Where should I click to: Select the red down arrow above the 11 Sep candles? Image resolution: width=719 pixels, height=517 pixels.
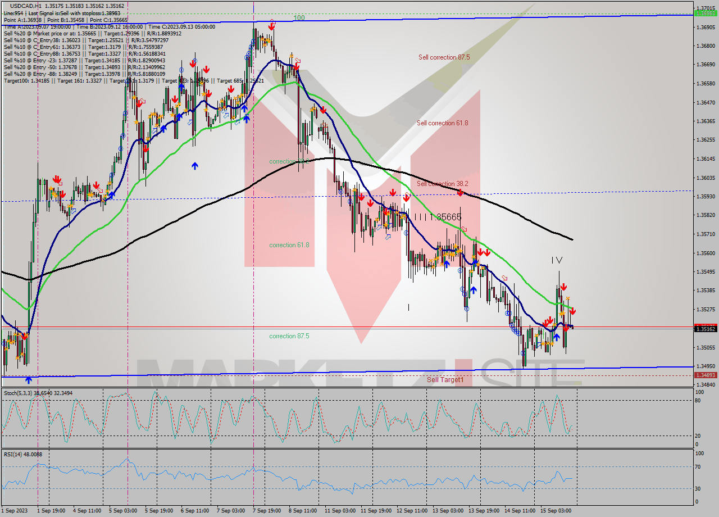point(360,198)
